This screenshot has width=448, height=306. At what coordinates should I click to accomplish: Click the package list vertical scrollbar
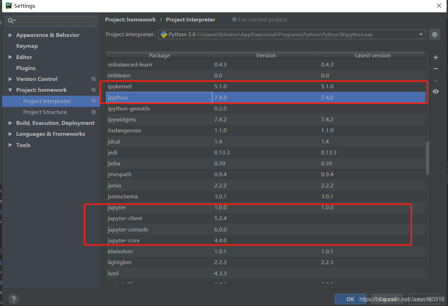click(x=427, y=158)
